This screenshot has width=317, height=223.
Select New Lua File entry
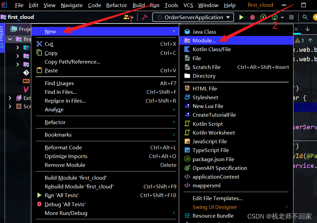(x=236, y=106)
